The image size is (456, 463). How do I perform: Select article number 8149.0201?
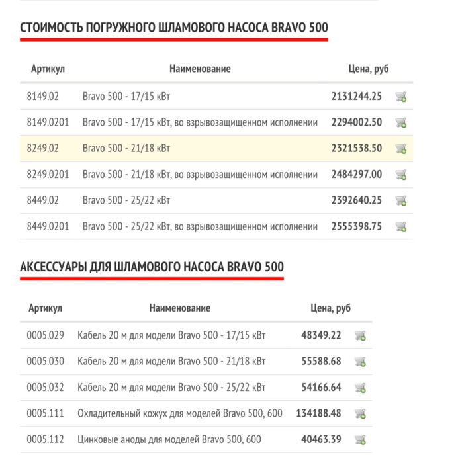48,122
